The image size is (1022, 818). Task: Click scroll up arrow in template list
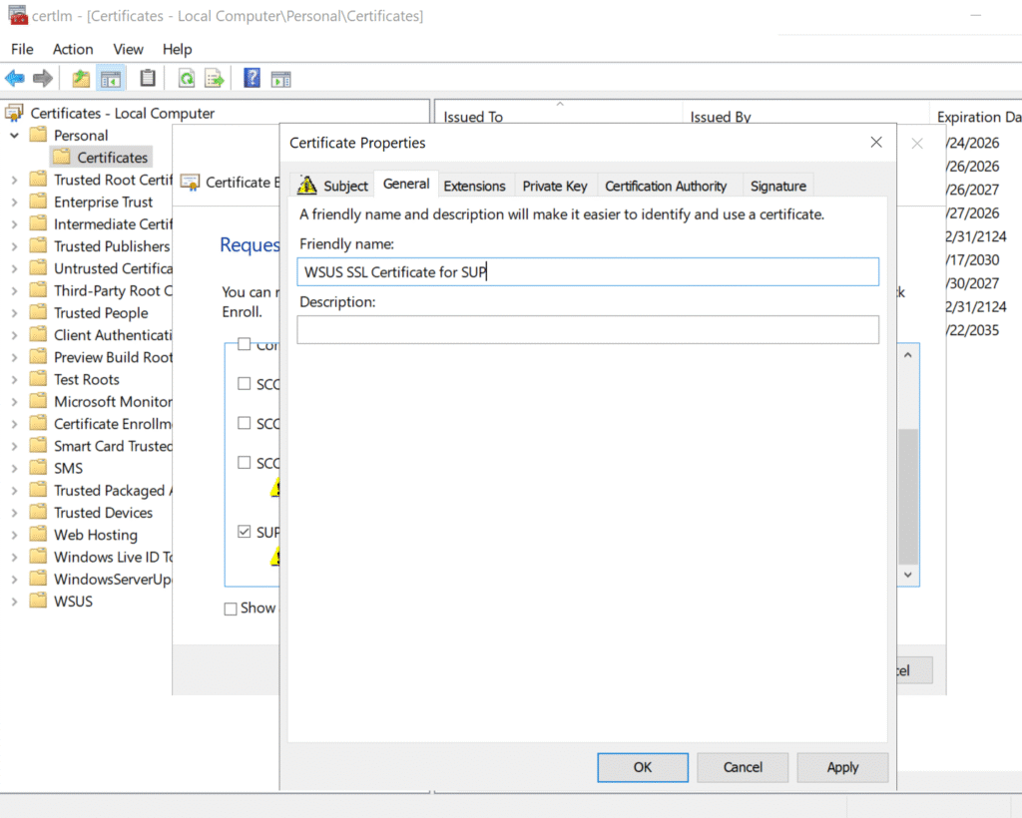[x=908, y=355]
